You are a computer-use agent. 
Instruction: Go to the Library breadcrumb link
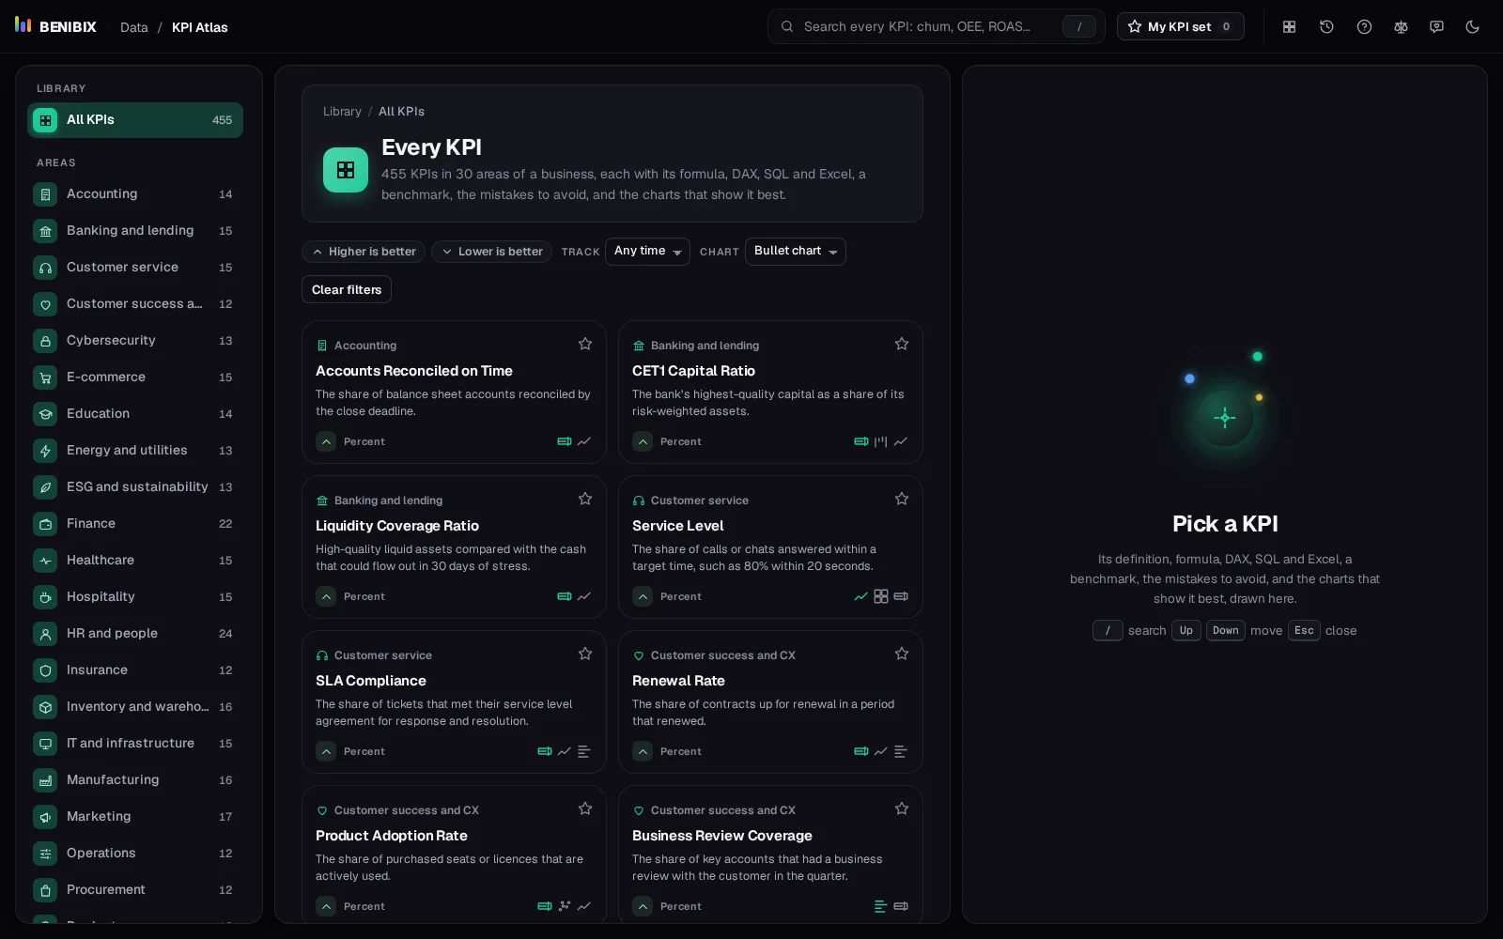[342, 112]
